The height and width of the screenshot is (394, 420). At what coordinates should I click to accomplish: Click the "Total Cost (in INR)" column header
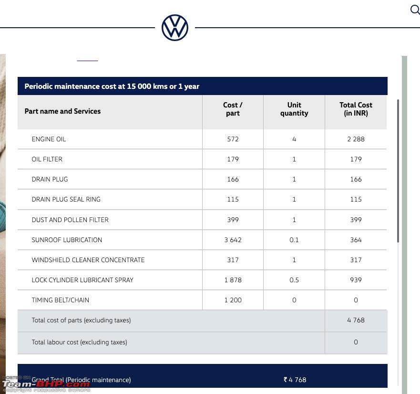click(x=356, y=109)
